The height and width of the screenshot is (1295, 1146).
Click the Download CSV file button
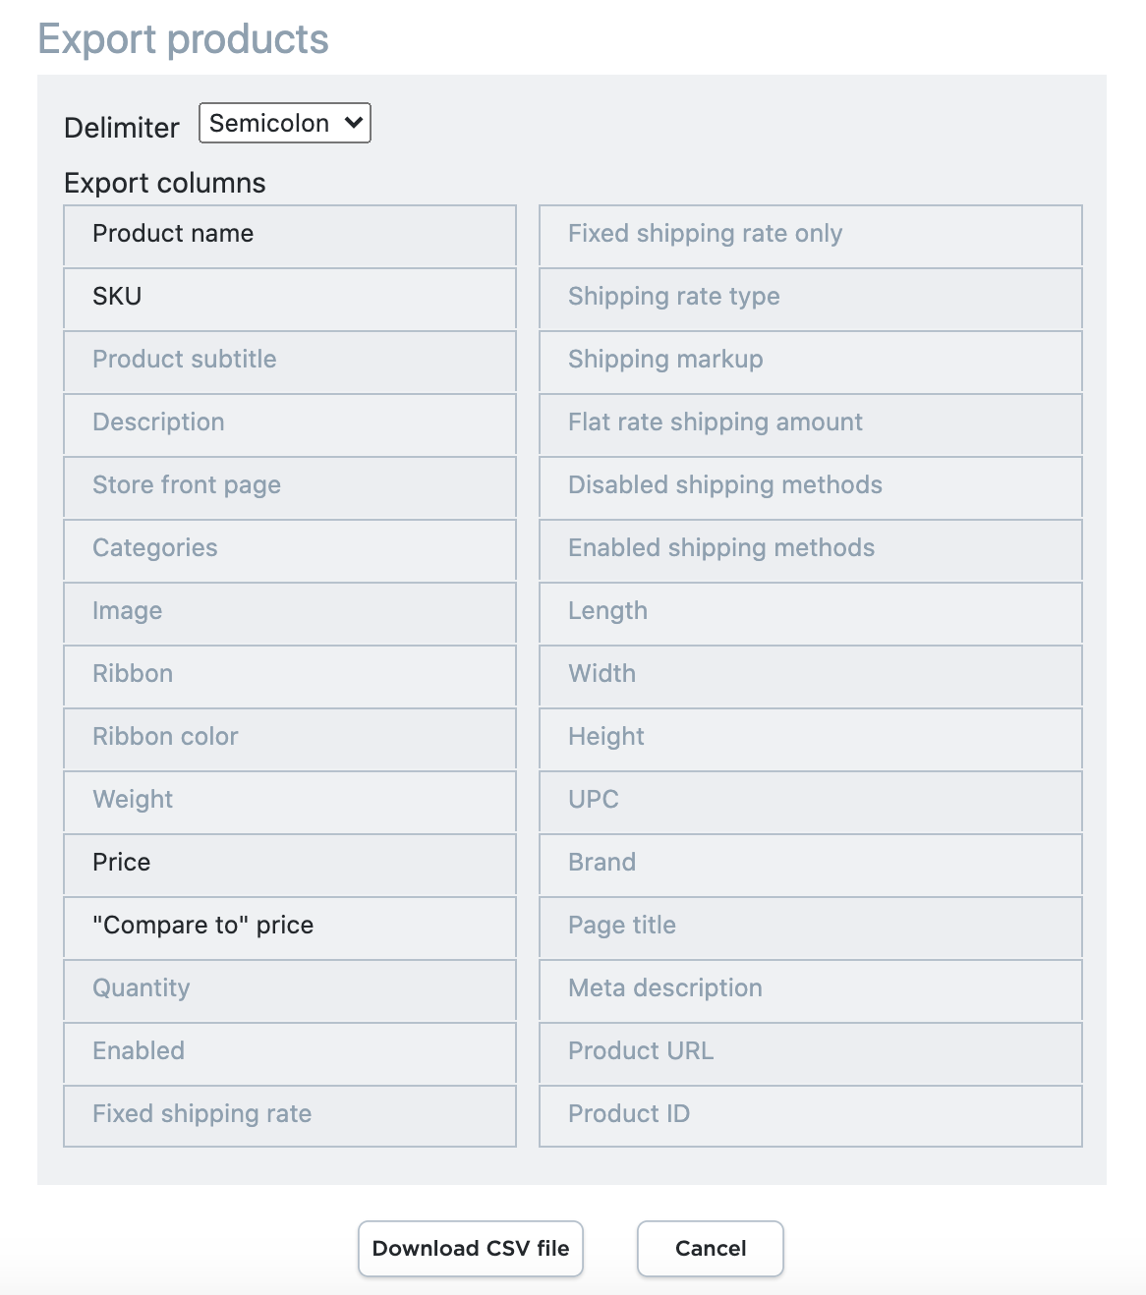[x=470, y=1248]
